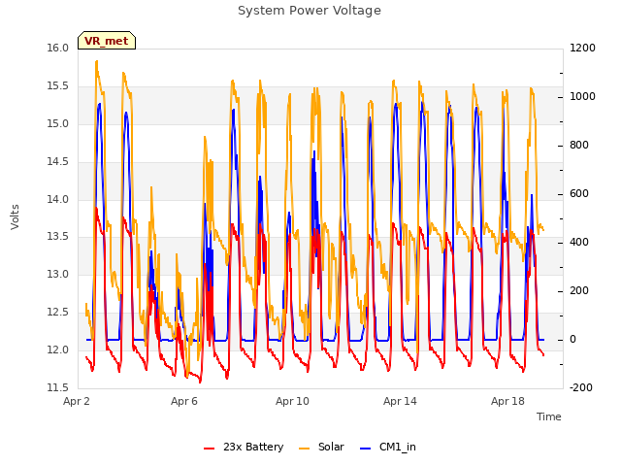Screen dimensions: 621x466
Task: Click the 16.0 left axis label
Action: point(58,48)
